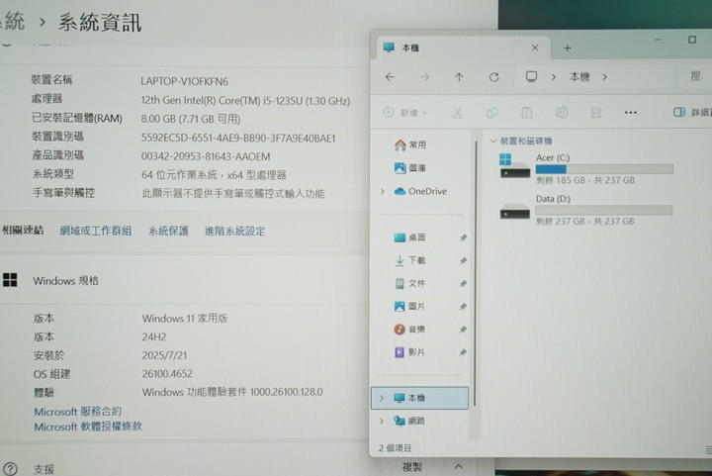Expand the 網路 tree node

coord(382,421)
